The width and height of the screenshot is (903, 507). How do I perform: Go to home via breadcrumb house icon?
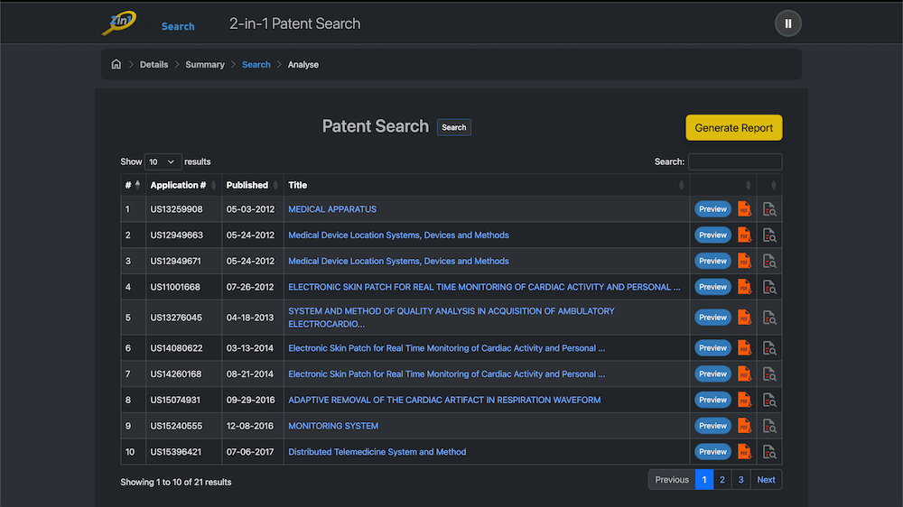click(x=116, y=65)
